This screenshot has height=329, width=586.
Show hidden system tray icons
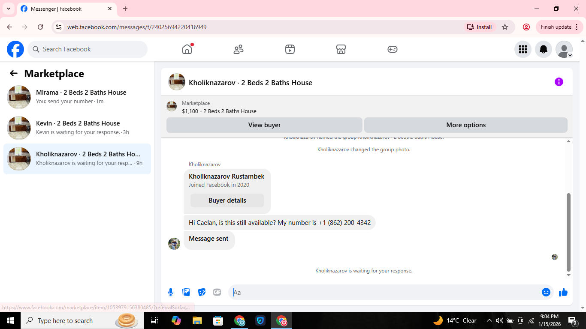point(489,320)
